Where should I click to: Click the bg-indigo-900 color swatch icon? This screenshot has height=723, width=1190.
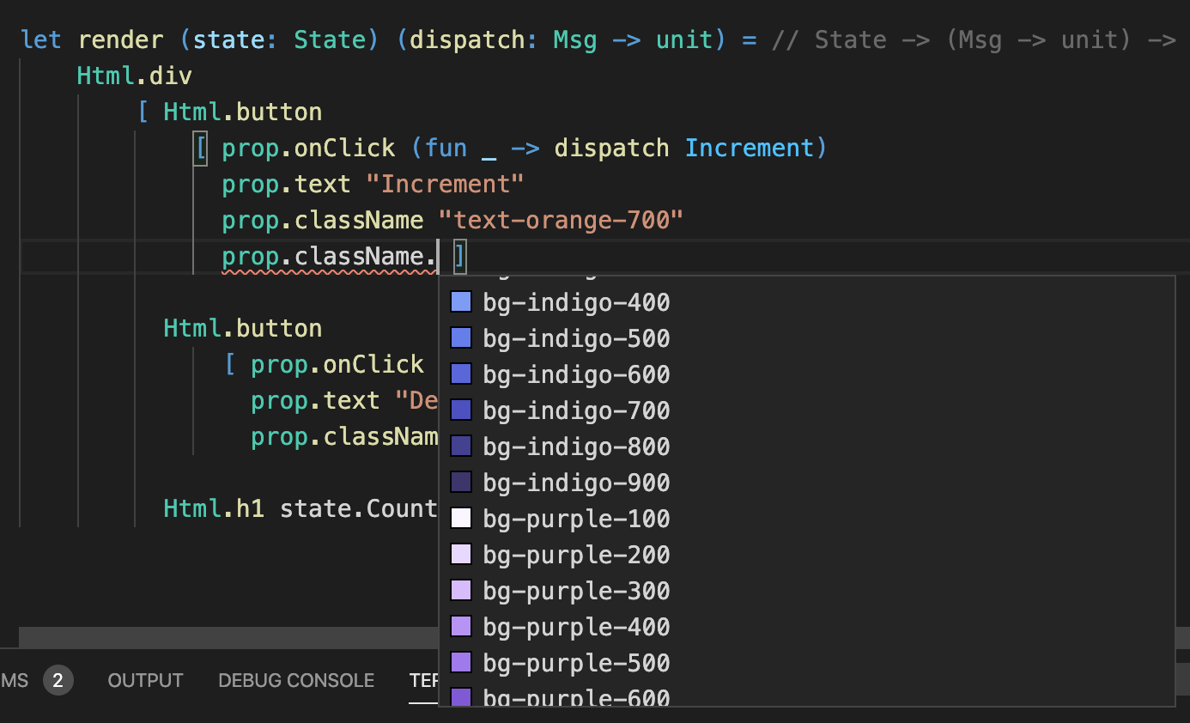460,481
